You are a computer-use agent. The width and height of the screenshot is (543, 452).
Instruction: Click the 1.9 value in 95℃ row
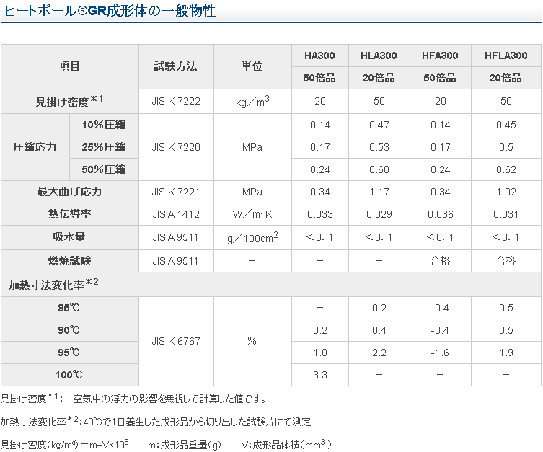(506, 353)
